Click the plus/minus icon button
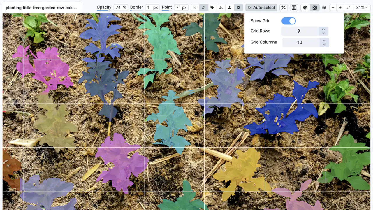 pos(283,8)
